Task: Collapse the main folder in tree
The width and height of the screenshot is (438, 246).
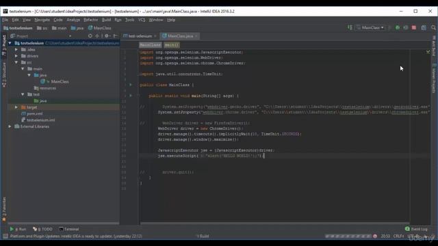Action: click(x=23, y=68)
